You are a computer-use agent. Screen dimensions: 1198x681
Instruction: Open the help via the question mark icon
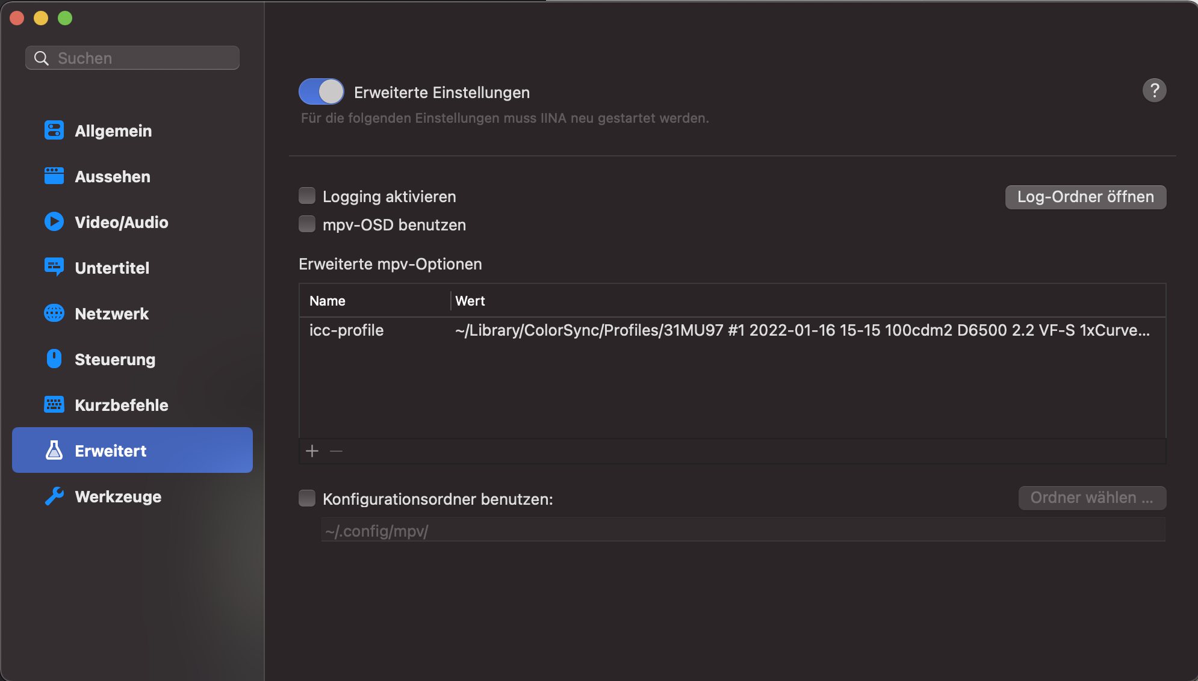click(x=1154, y=90)
